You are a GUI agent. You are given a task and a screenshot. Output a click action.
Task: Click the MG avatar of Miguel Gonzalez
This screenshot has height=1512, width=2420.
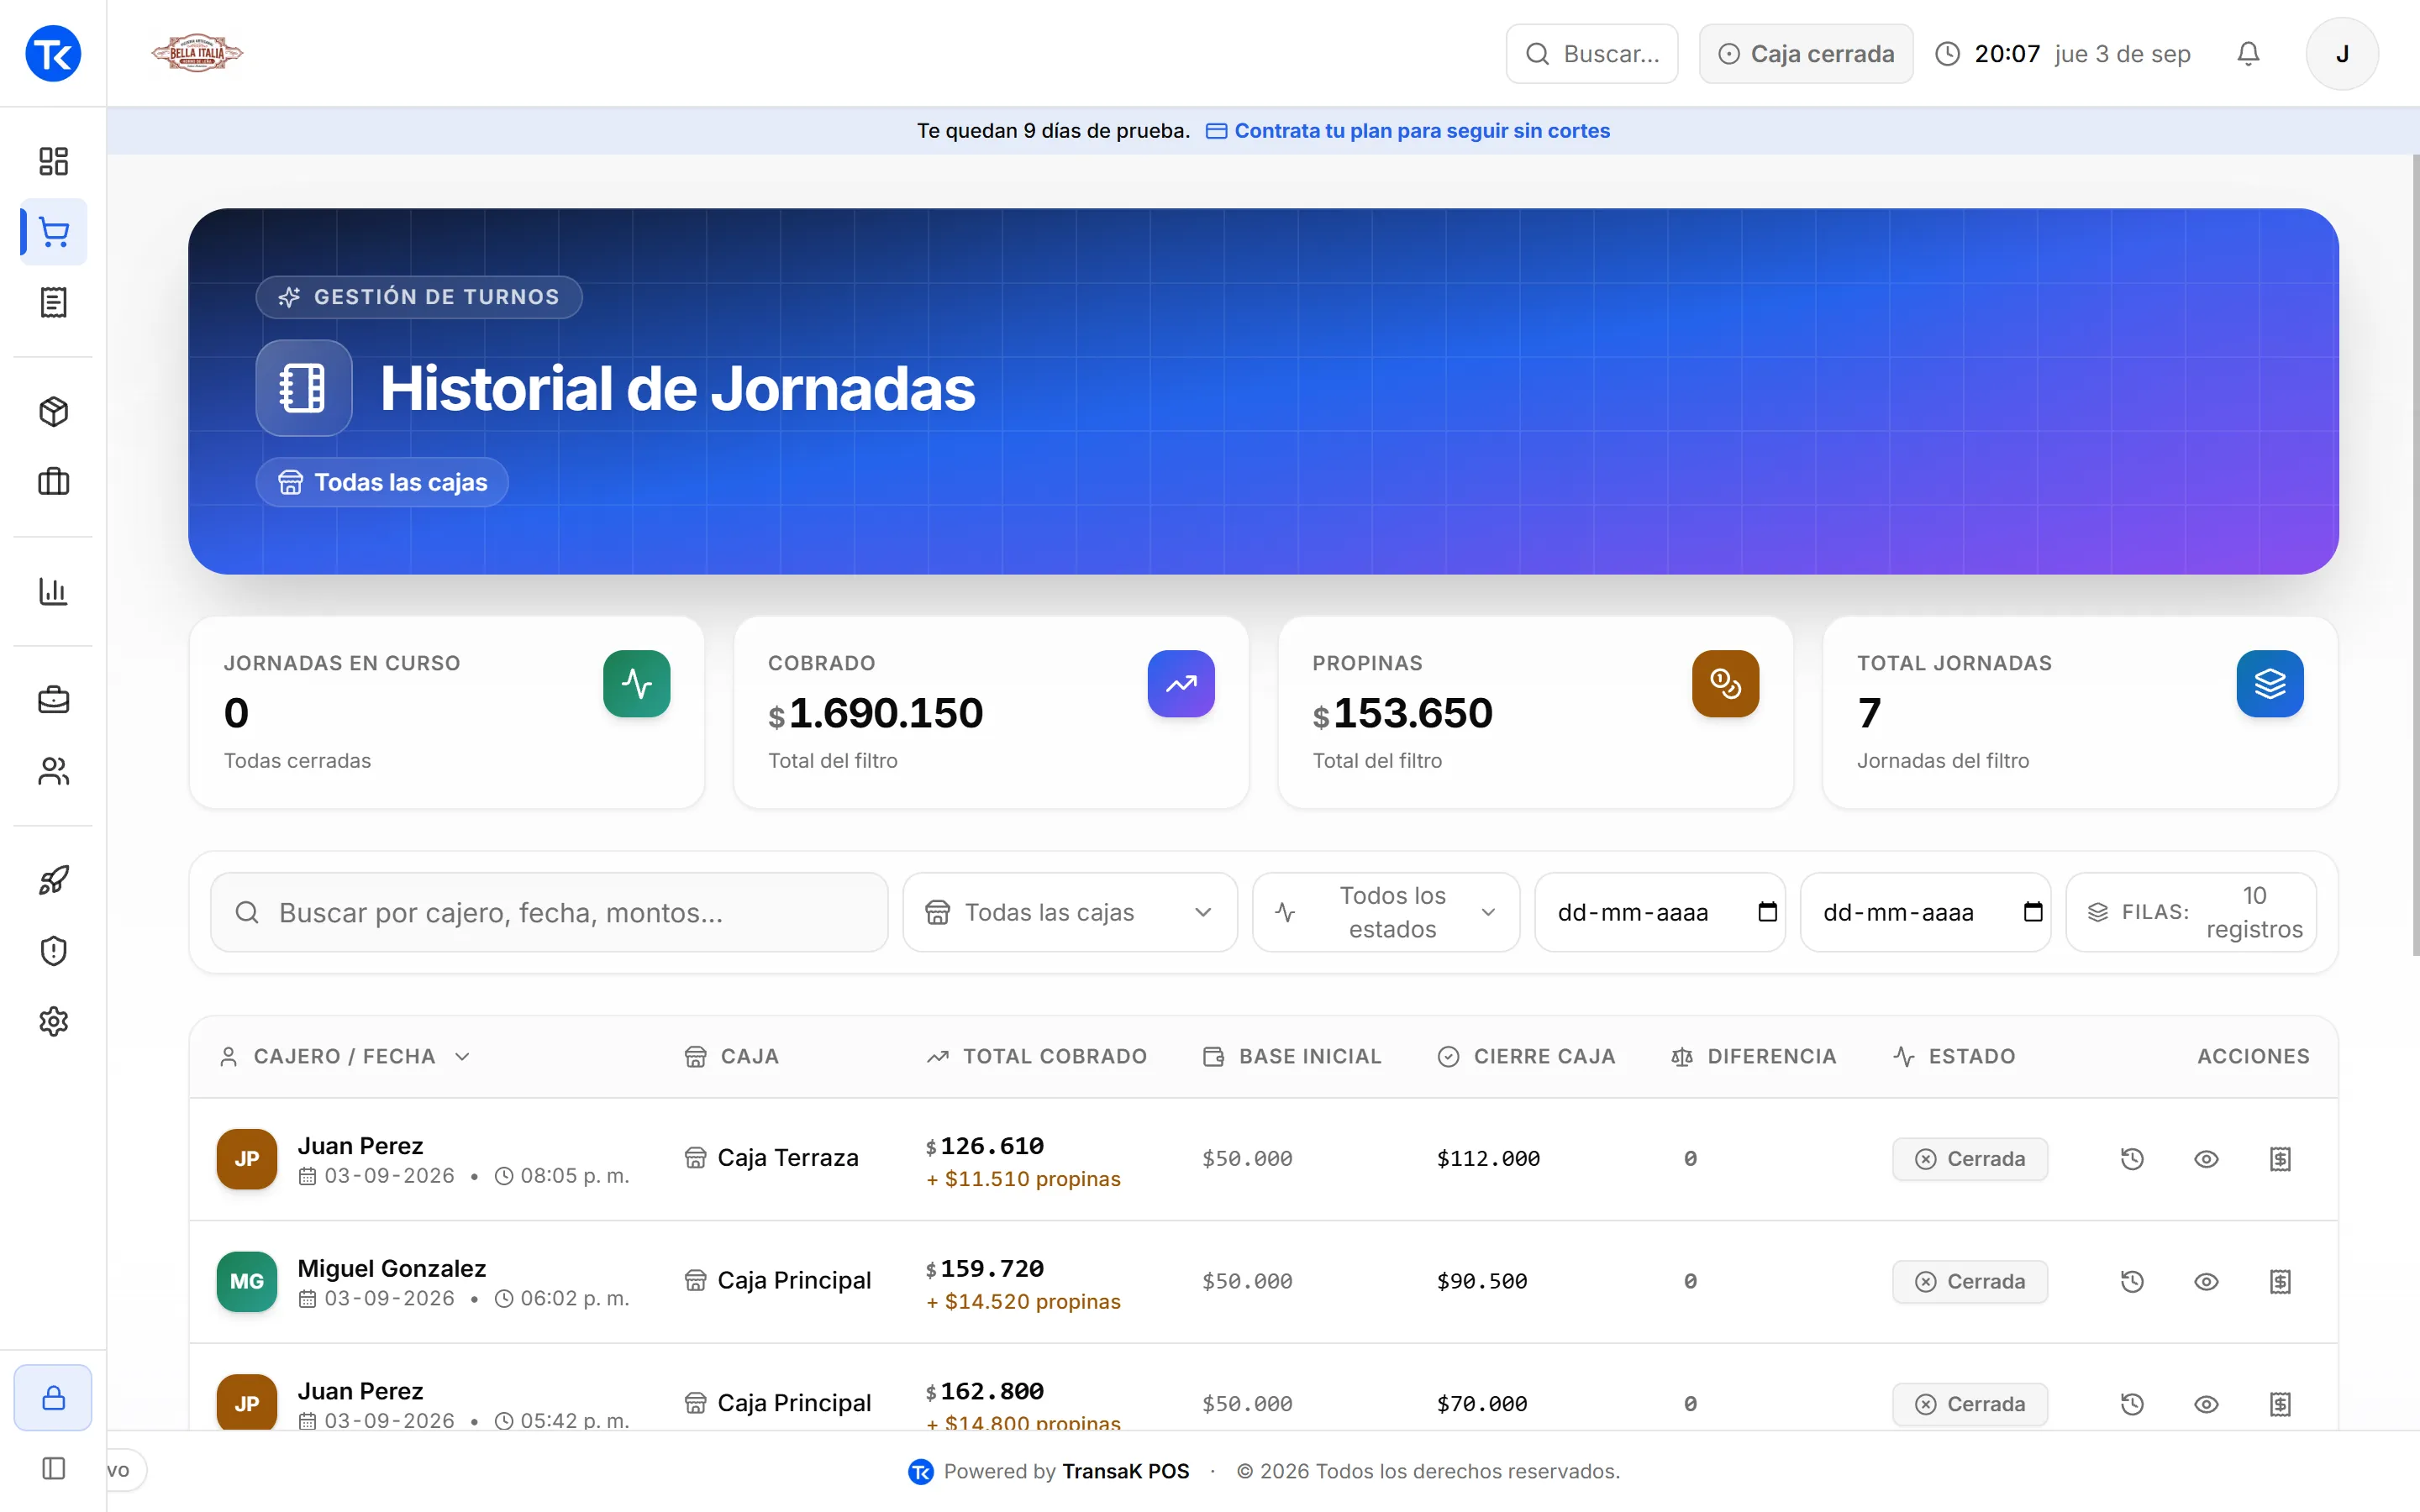pos(246,1282)
